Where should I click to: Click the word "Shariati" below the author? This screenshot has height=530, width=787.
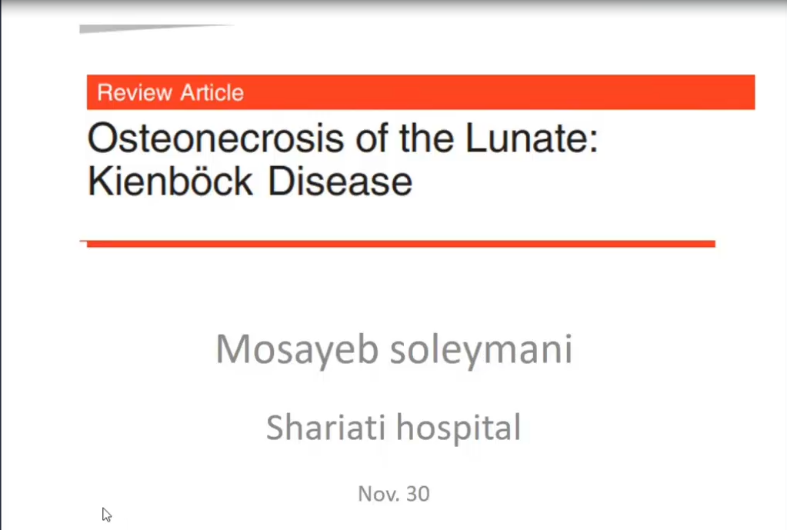coord(325,427)
